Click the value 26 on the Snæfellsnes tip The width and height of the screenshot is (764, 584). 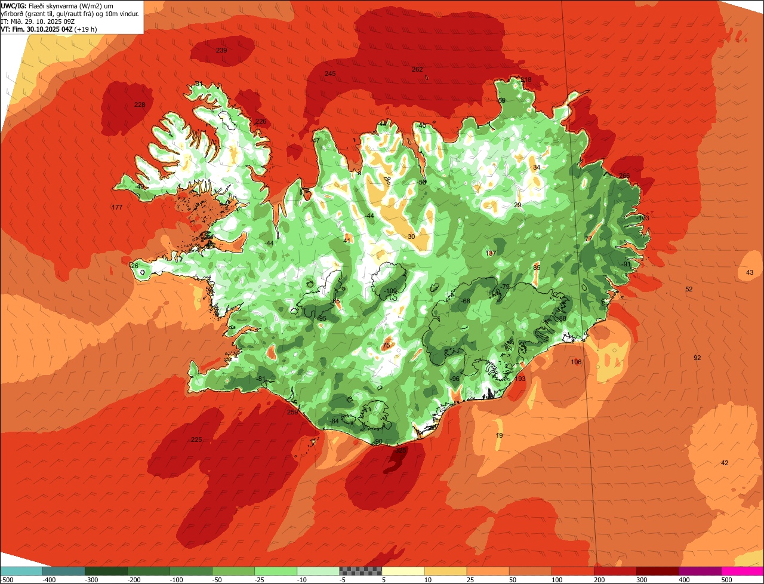point(134,266)
